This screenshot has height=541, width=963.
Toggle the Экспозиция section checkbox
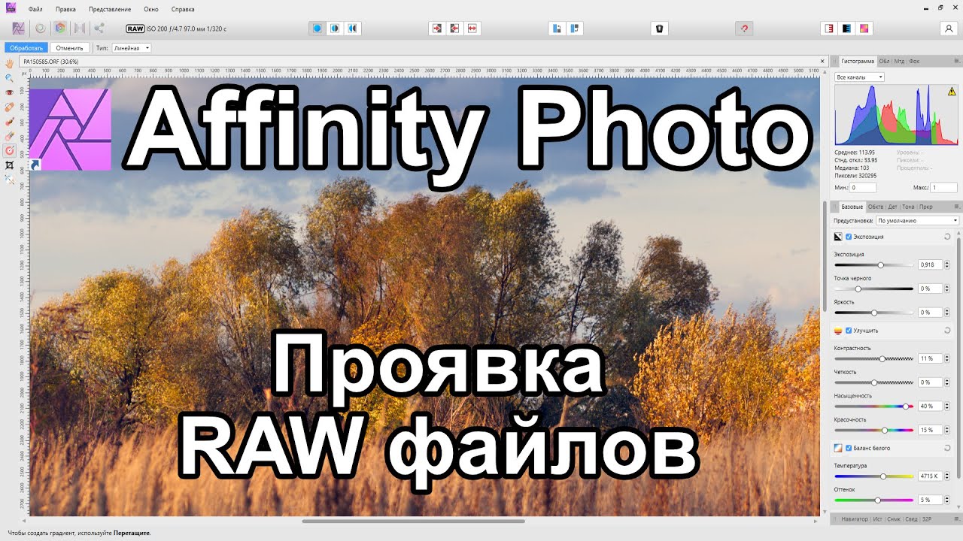(849, 237)
